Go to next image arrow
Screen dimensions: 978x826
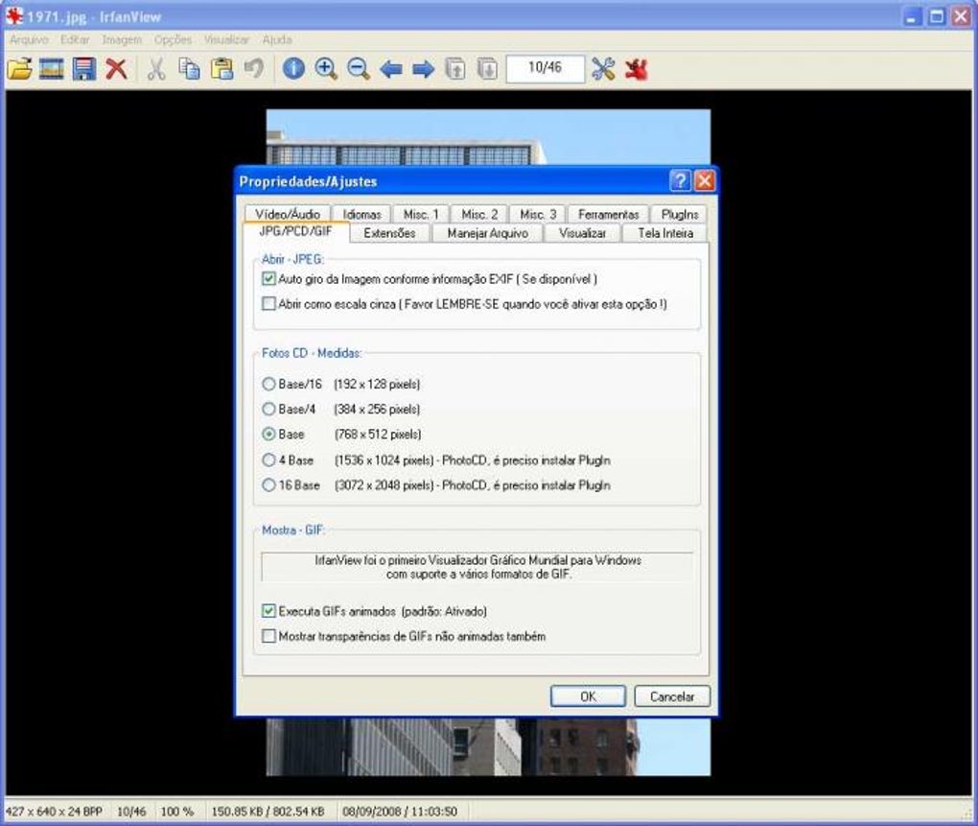point(424,69)
